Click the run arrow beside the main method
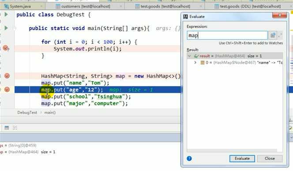 (x=6, y=28)
